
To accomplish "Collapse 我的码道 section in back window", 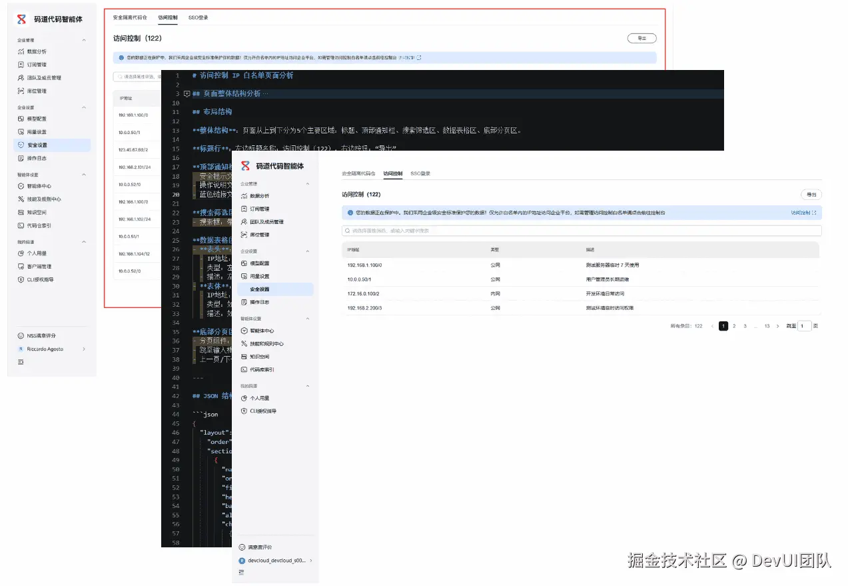I will (x=84, y=242).
